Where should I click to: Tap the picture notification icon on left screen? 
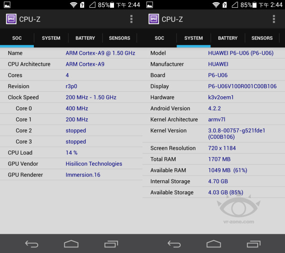click(7, 5)
